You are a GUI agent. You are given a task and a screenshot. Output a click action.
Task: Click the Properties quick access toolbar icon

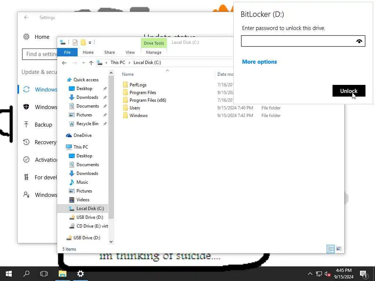[75, 42]
